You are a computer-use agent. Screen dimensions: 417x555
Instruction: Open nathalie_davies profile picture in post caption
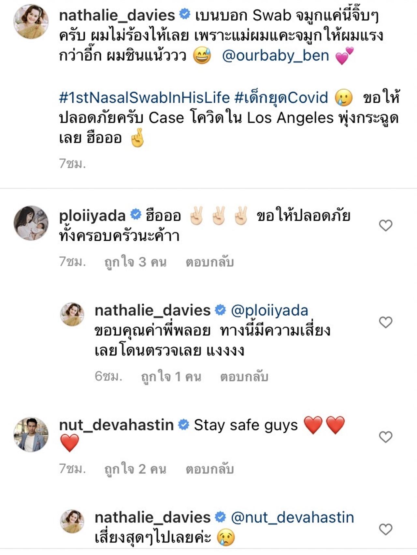31,22
